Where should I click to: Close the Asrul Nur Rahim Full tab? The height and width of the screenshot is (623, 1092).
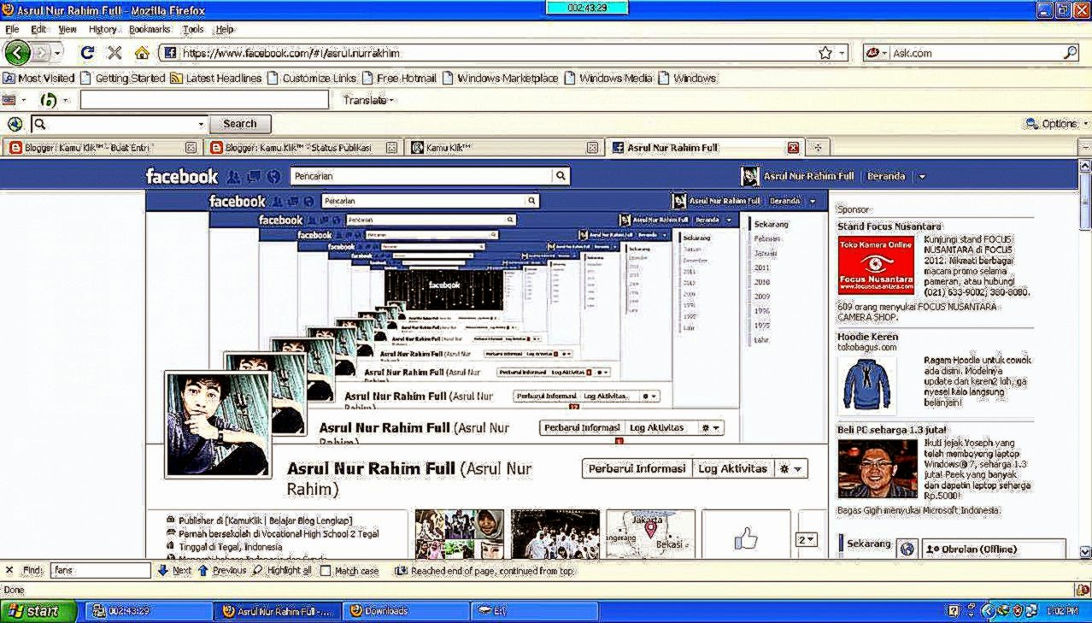coord(793,148)
